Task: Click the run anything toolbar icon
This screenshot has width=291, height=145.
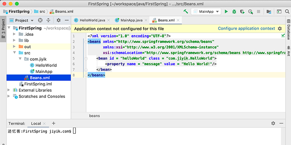Action: [279, 12]
